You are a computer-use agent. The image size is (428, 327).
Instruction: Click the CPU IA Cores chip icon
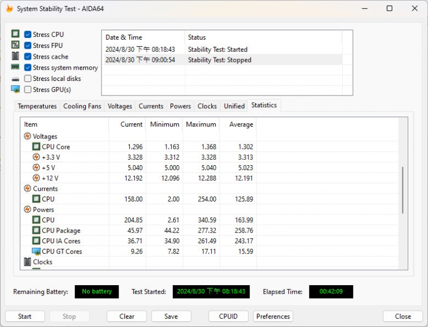click(36, 241)
